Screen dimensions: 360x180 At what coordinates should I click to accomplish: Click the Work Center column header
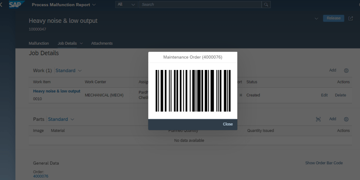(96, 82)
